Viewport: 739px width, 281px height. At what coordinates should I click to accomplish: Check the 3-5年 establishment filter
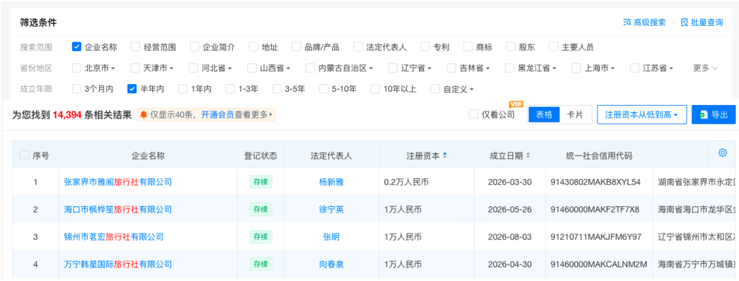pyautogui.click(x=277, y=88)
